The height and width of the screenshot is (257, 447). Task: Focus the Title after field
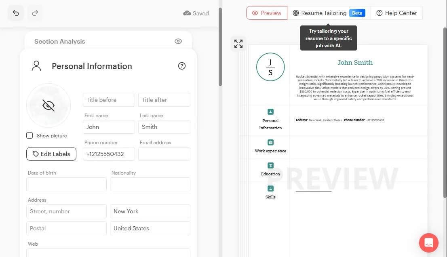[x=164, y=100]
